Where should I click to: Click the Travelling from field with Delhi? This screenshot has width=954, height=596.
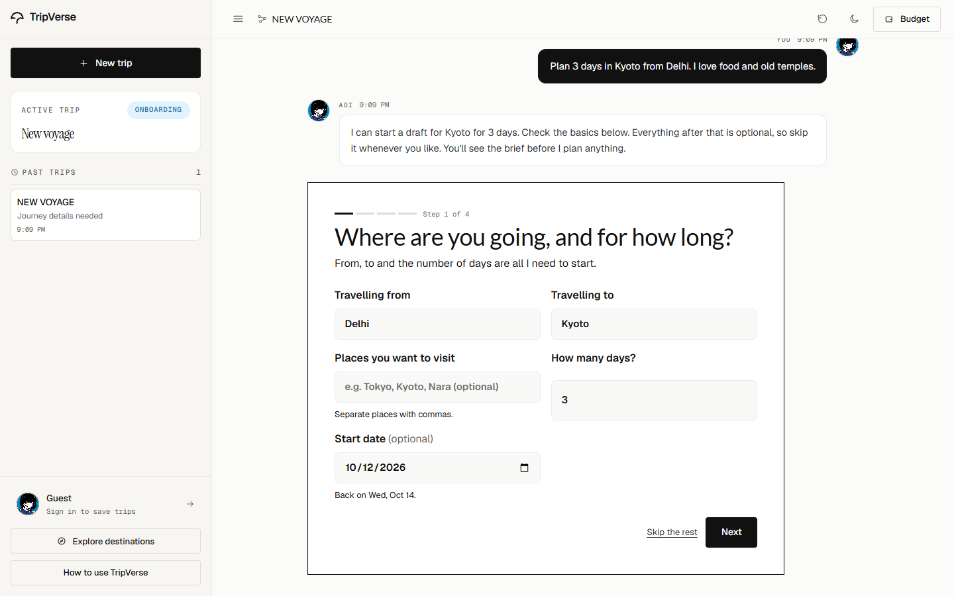437,324
